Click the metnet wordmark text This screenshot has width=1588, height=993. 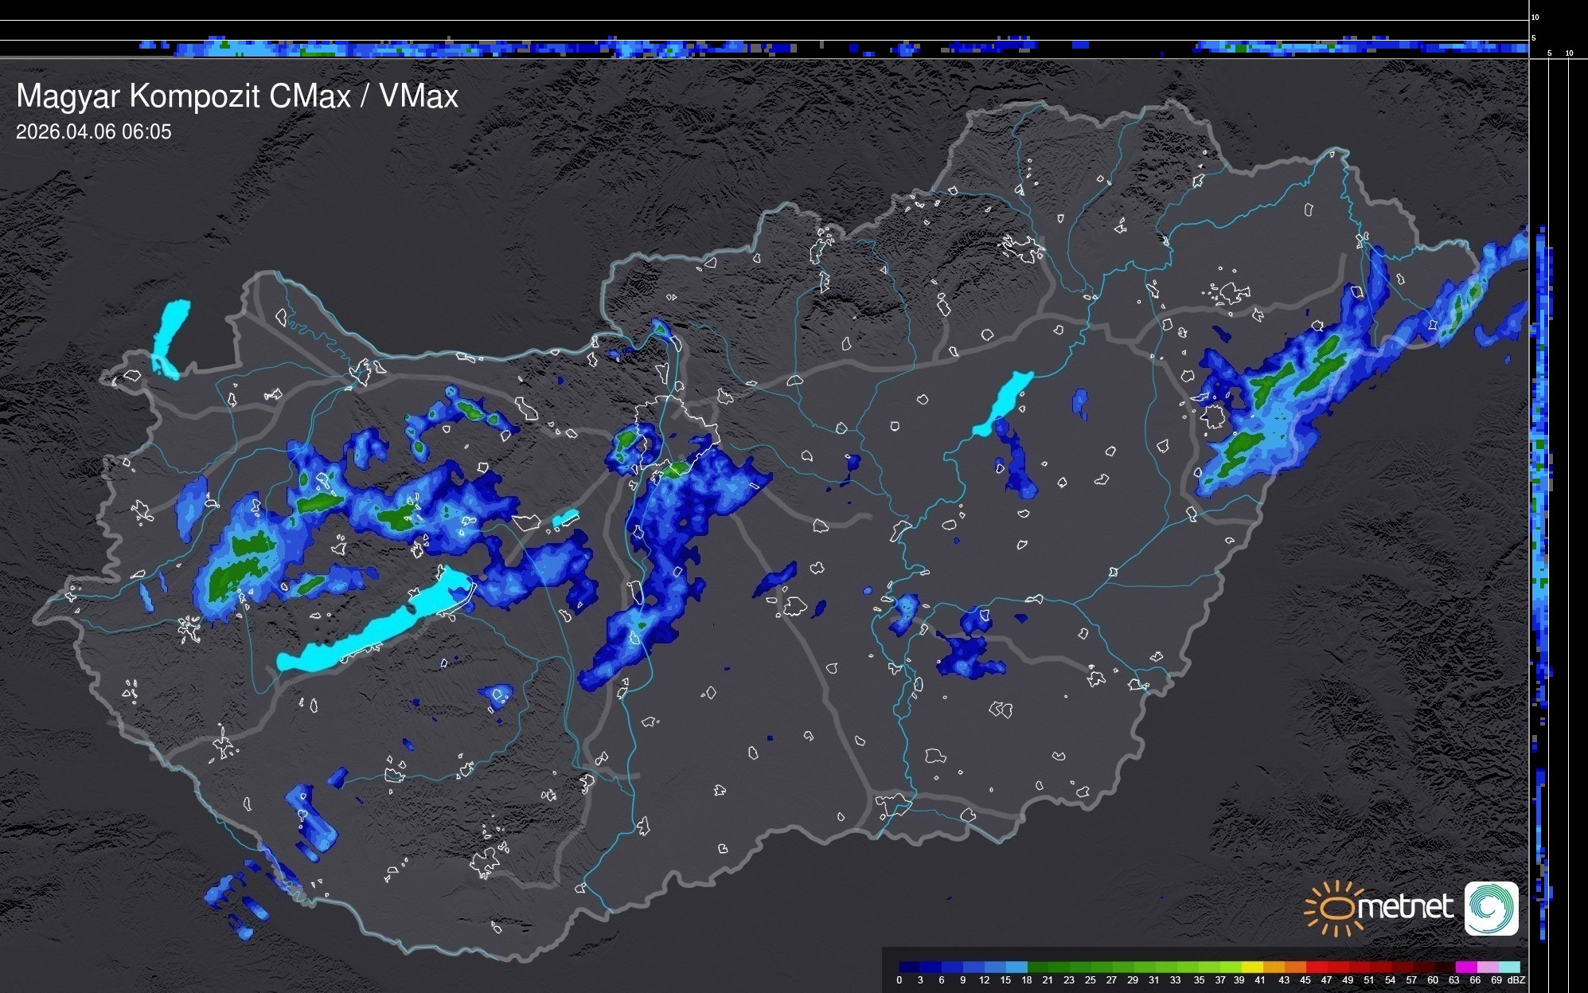point(1404,907)
